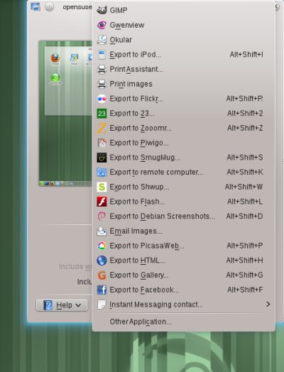Click the red Flash icon
The height and width of the screenshot is (372, 284).
[102, 202]
